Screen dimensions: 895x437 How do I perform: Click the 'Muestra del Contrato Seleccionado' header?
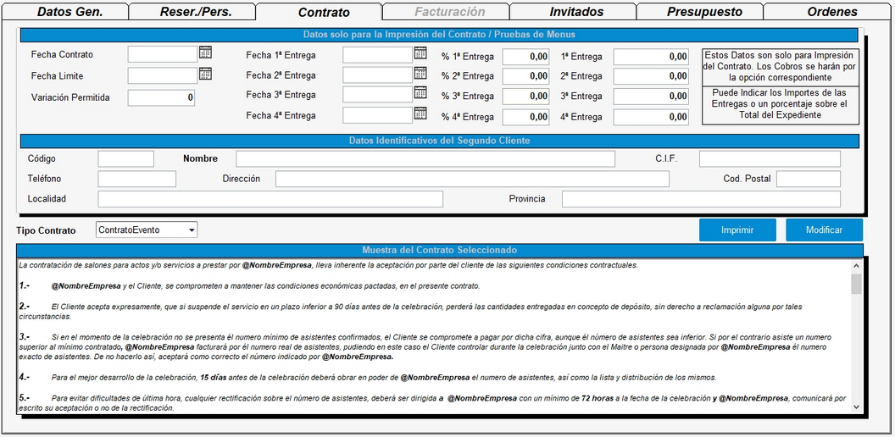point(440,250)
